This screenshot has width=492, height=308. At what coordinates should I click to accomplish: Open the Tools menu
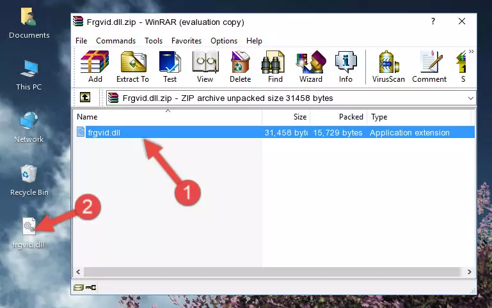(154, 41)
